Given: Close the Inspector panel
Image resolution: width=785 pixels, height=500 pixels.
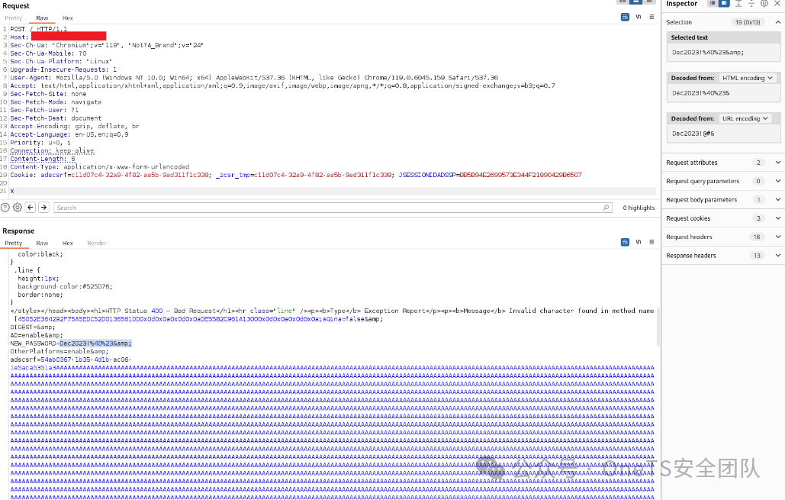Looking at the screenshot, I should pos(777,4).
